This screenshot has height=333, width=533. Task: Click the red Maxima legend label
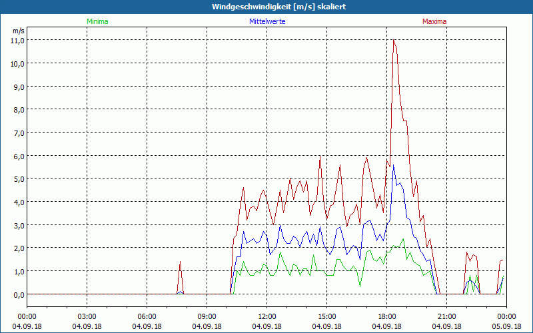coord(434,21)
